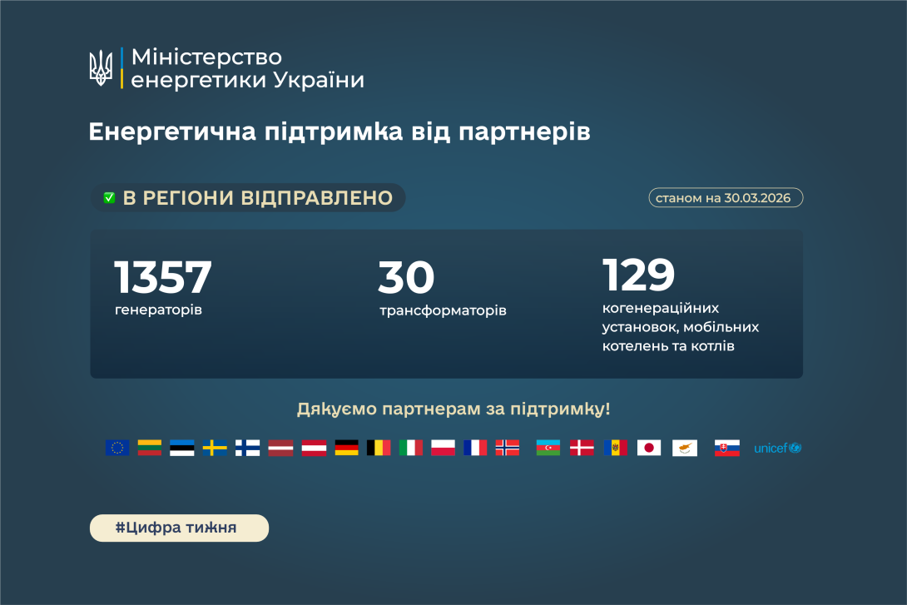Image resolution: width=907 pixels, height=605 pixels.
Task: Click the German flag
Action: (346, 448)
